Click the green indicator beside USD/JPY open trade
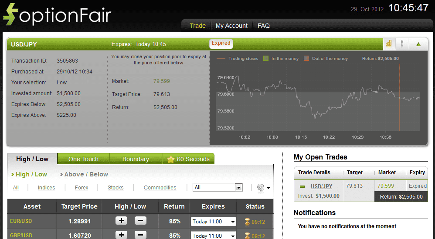435x239 pixels. pyautogui.click(x=302, y=187)
